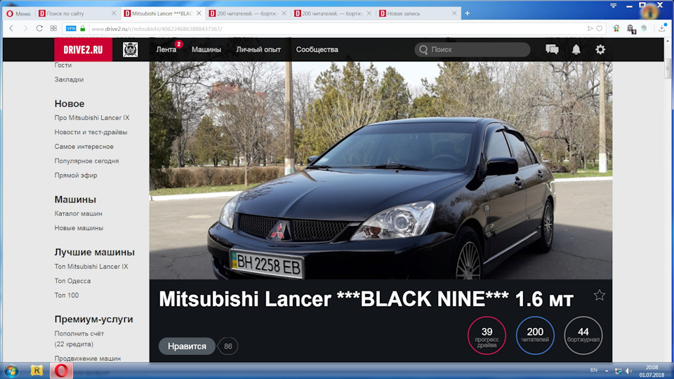
Task: Show hidden system tray icons arrow
Action: (607, 371)
